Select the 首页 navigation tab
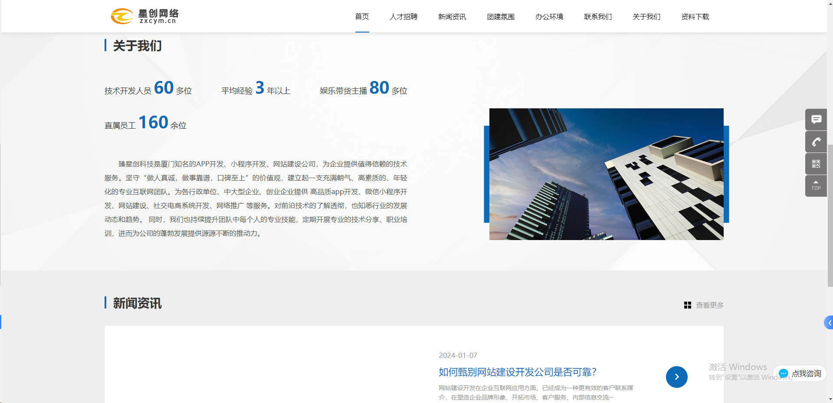This screenshot has height=403, width=833. click(x=362, y=16)
